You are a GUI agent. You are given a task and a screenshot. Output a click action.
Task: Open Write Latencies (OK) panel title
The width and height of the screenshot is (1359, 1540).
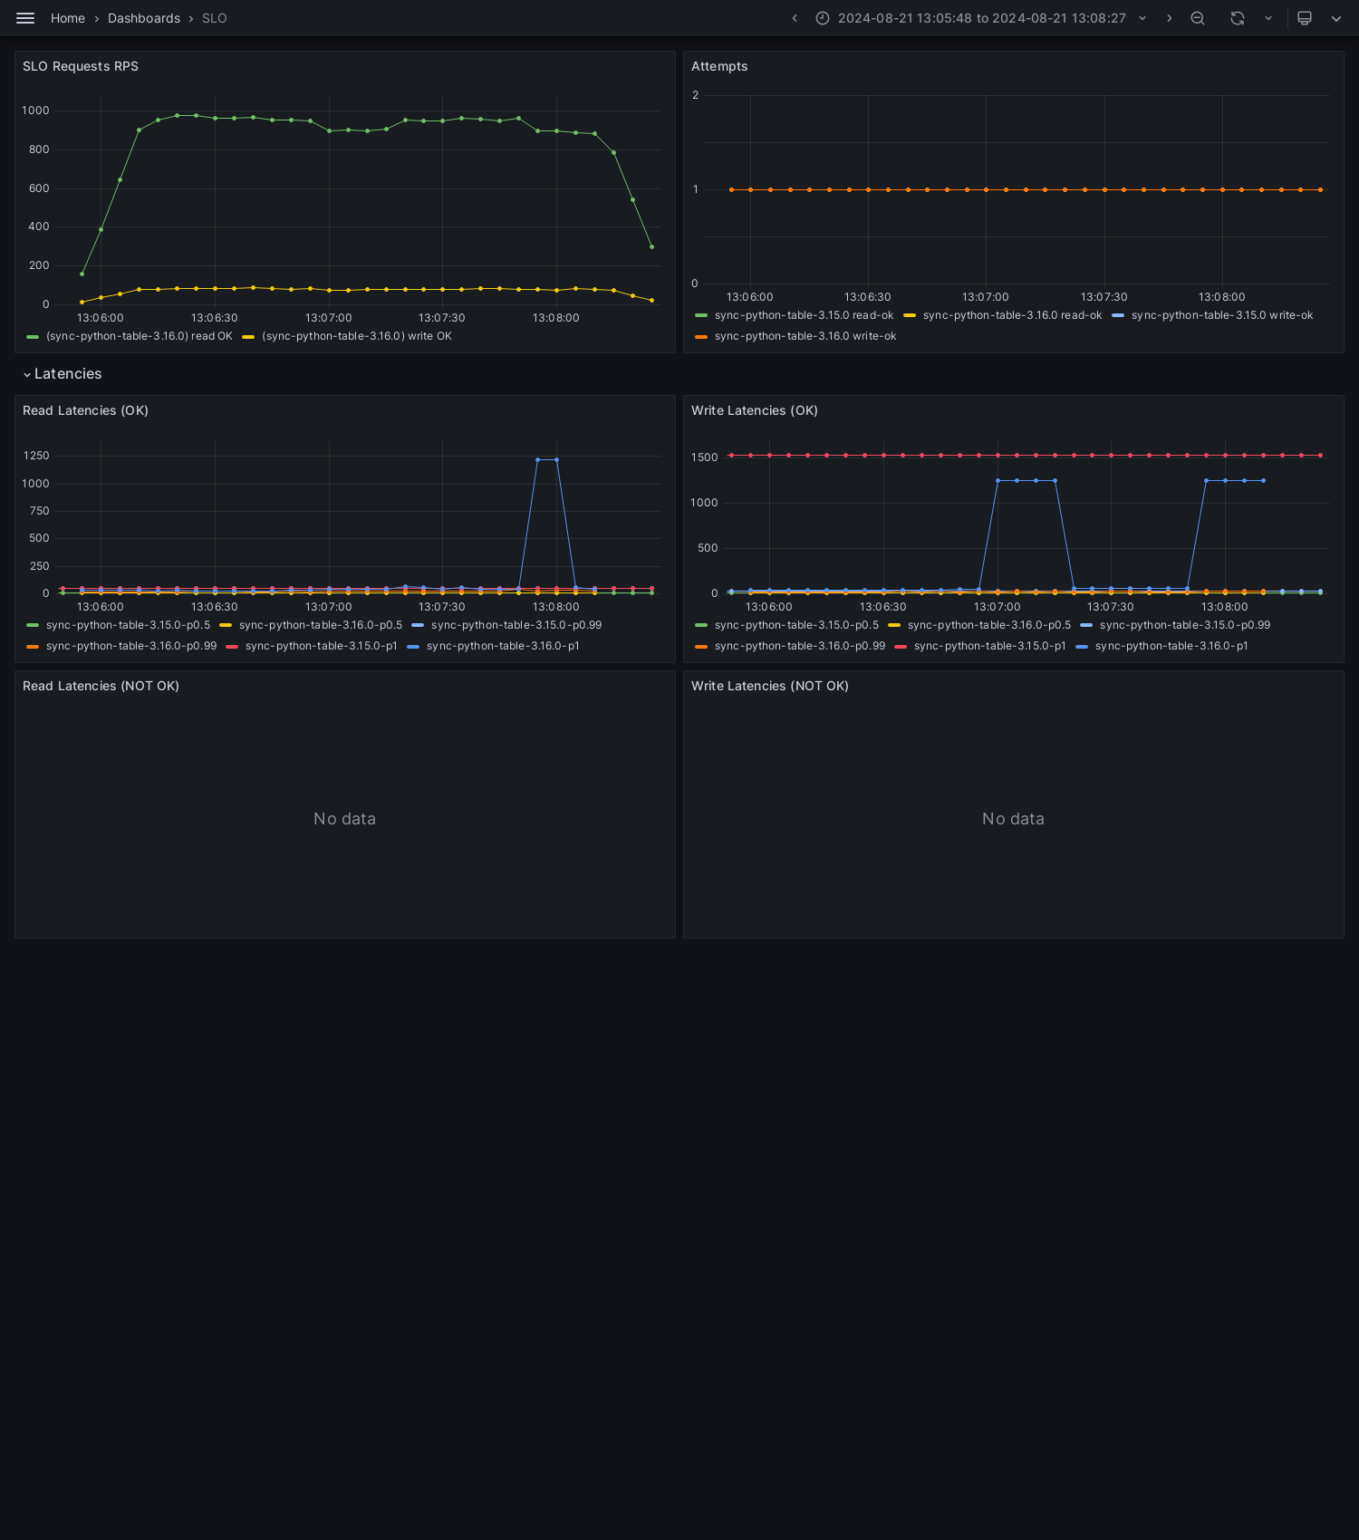755,410
